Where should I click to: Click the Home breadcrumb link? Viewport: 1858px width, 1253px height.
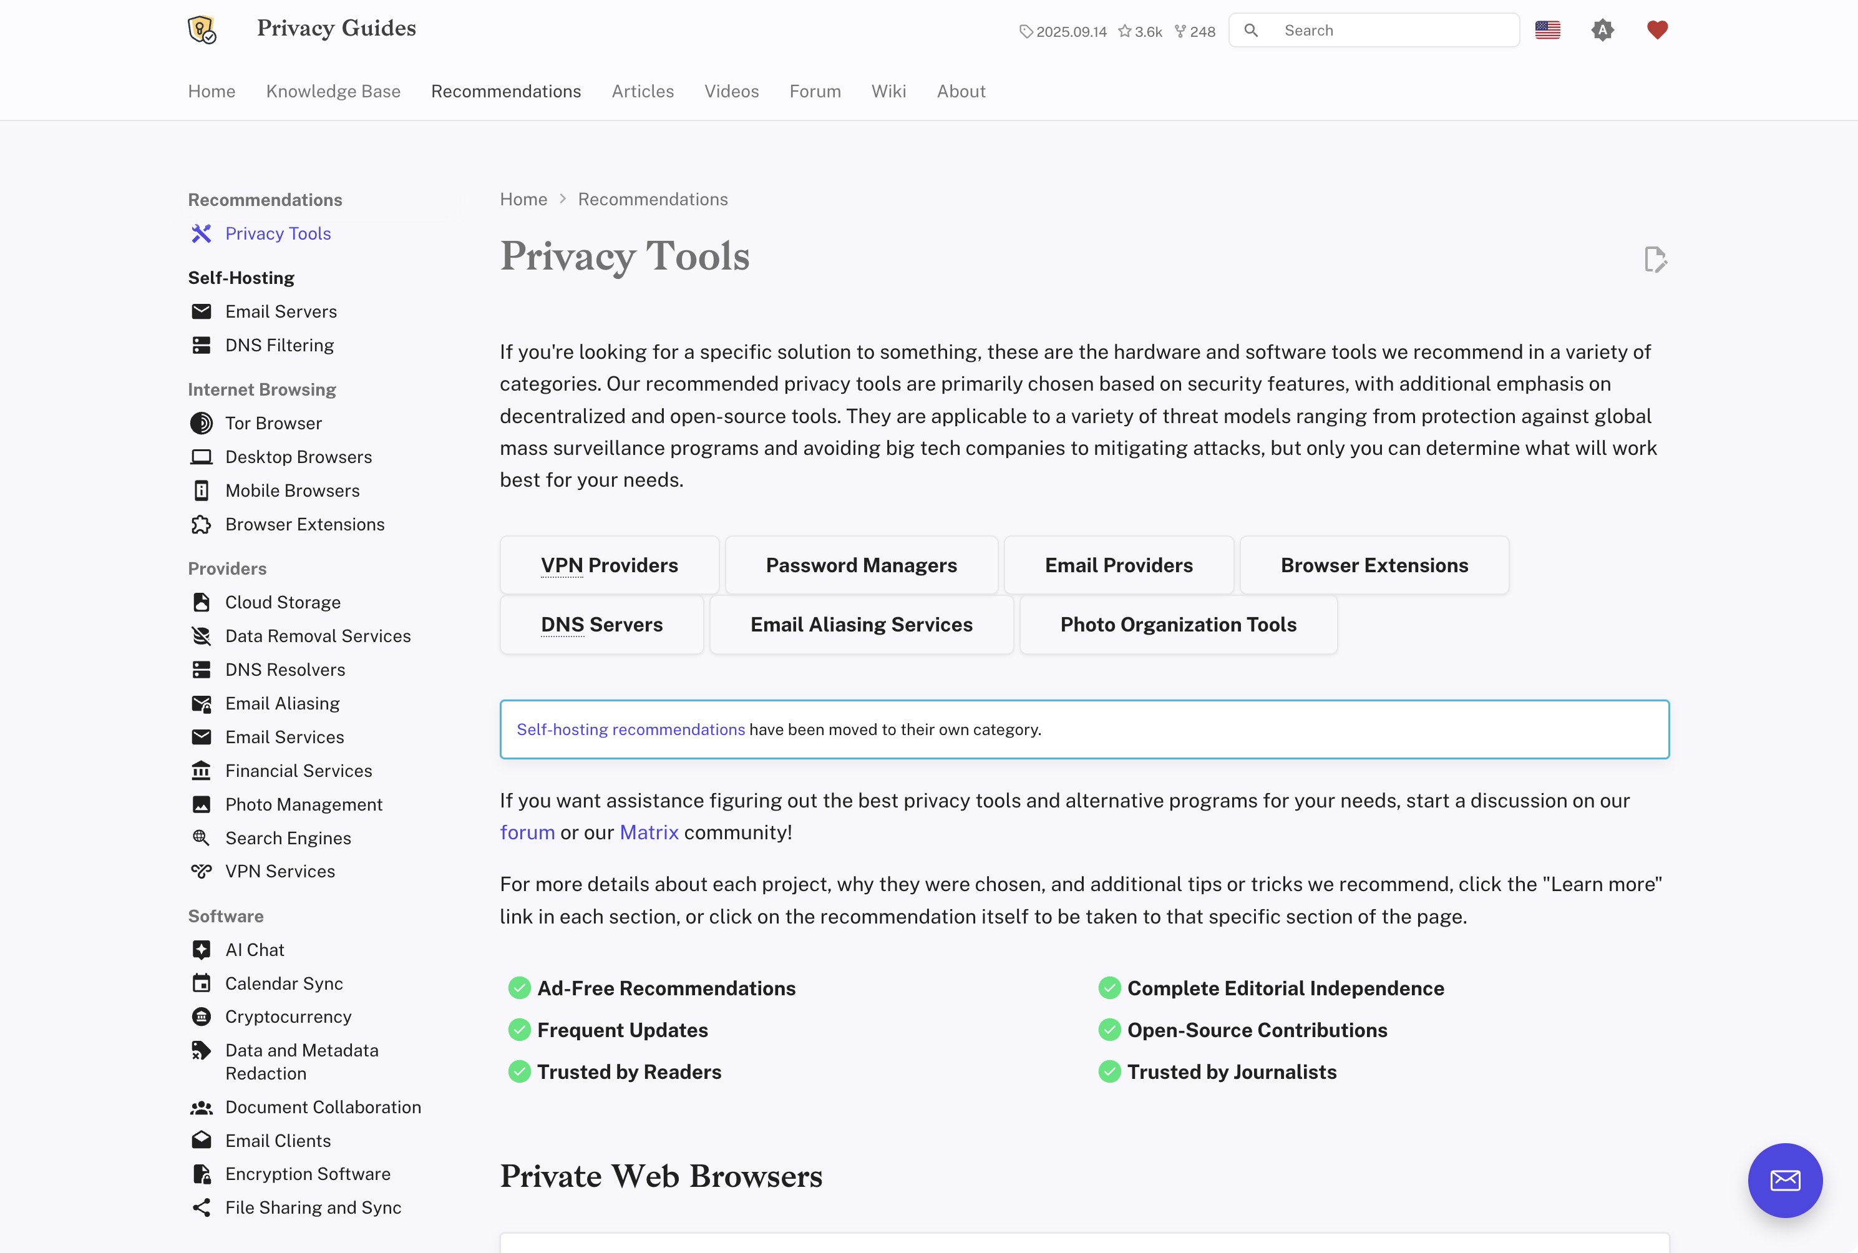click(523, 199)
